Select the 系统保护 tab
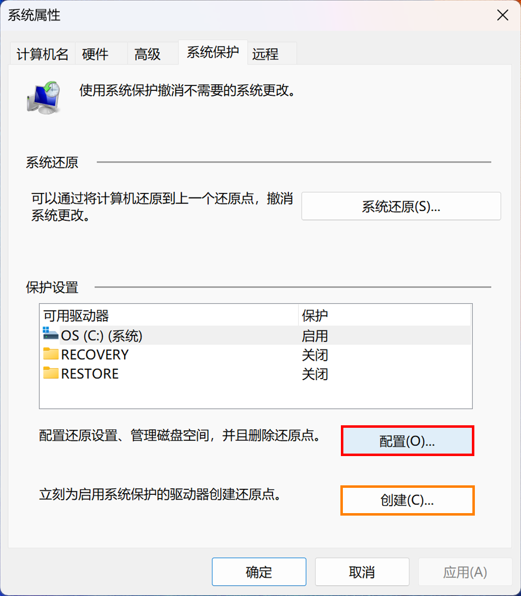Viewport: 521px width, 596px height. (x=212, y=53)
